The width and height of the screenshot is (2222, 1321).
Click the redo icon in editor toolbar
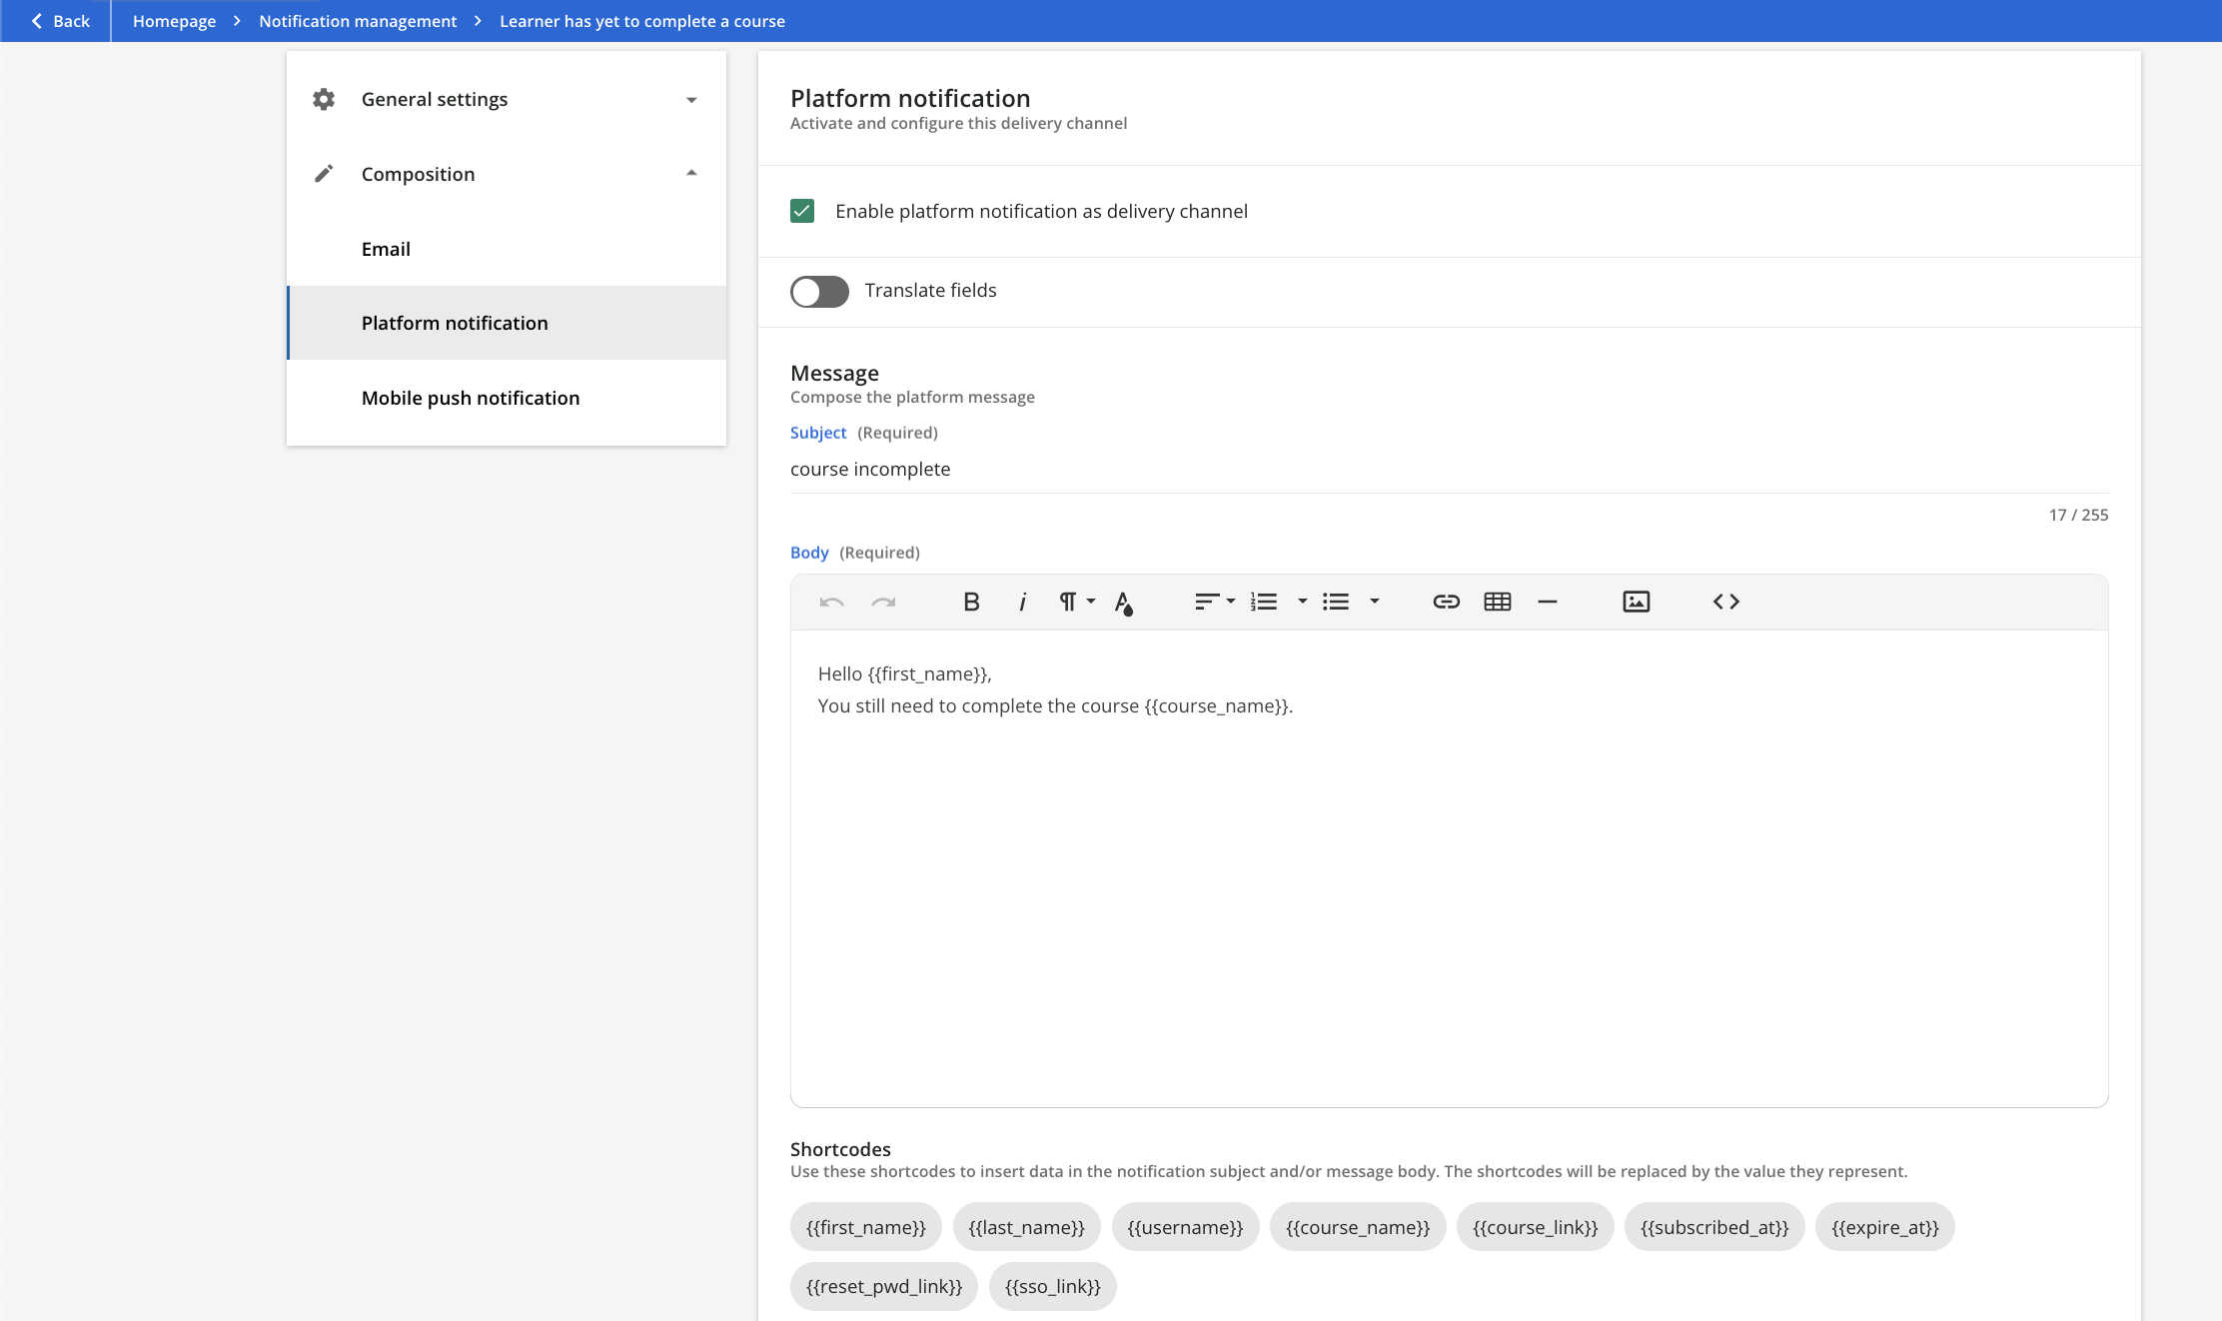pyautogui.click(x=883, y=602)
